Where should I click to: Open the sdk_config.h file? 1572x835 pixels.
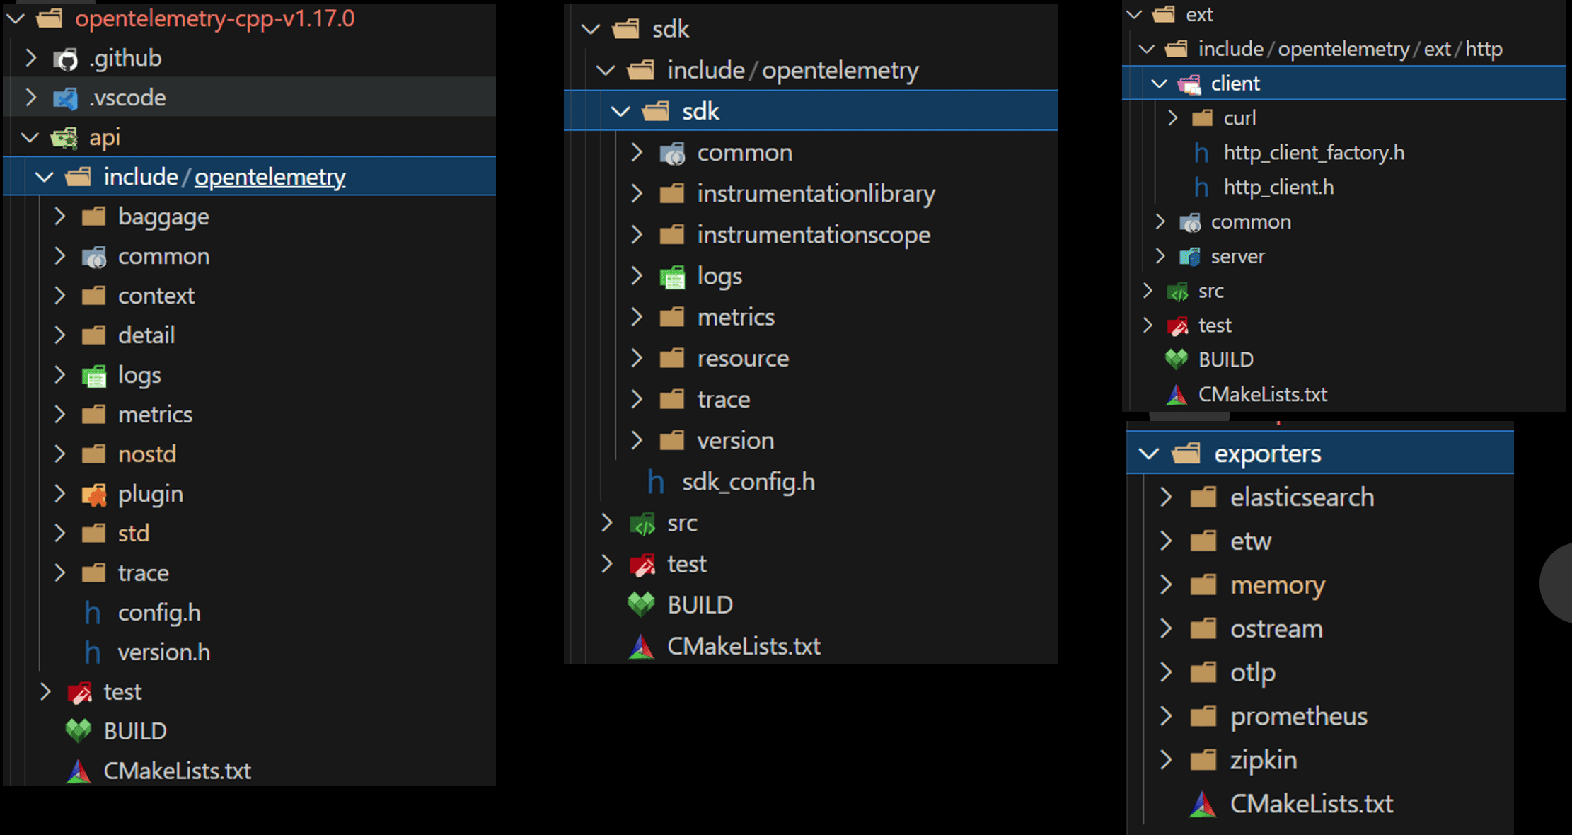click(x=811, y=483)
